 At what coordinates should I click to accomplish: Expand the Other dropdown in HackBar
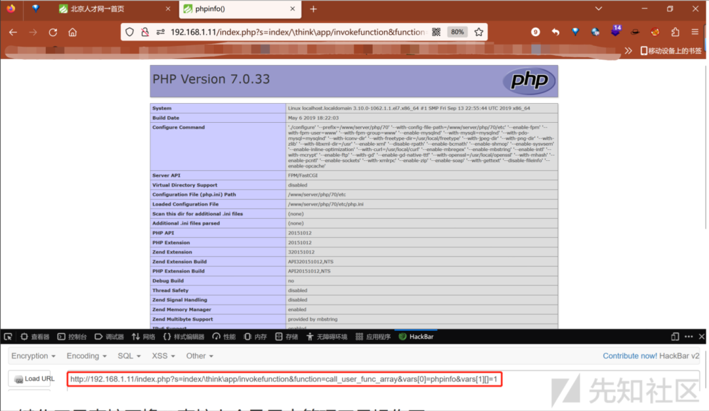point(200,356)
